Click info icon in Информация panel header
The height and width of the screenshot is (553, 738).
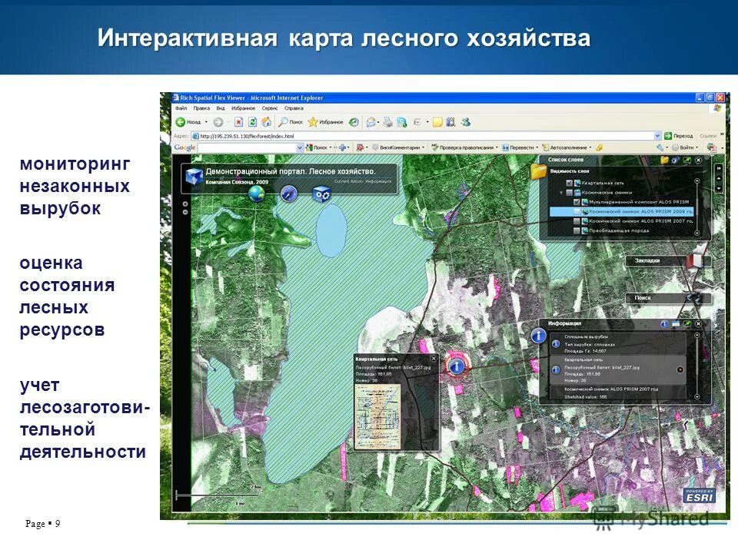coord(664,324)
